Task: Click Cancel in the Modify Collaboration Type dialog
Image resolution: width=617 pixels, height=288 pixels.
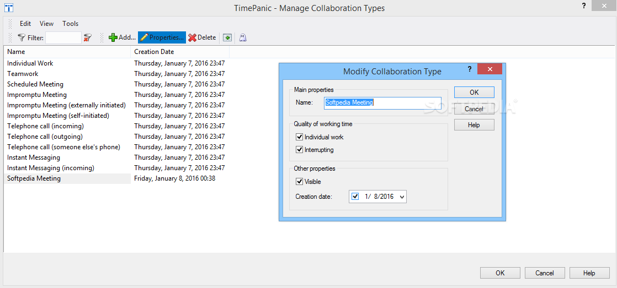Action: [x=474, y=108]
